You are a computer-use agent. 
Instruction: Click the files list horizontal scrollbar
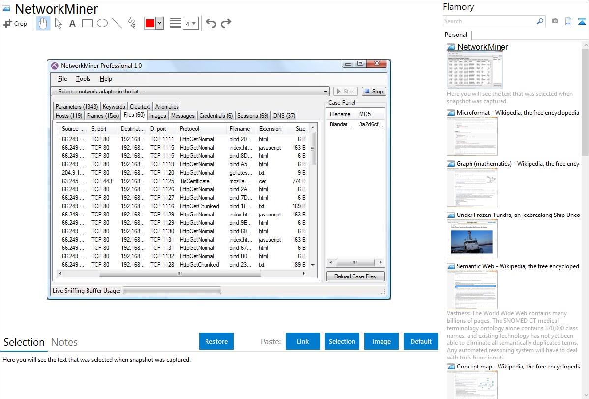pos(180,274)
